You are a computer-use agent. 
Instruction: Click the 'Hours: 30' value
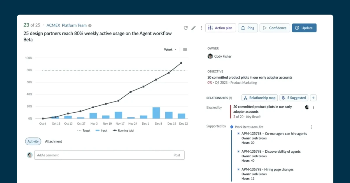pyautogui.click(x=248, y=143)
